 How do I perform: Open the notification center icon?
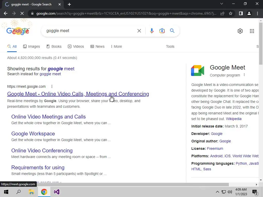click(255, 192)
